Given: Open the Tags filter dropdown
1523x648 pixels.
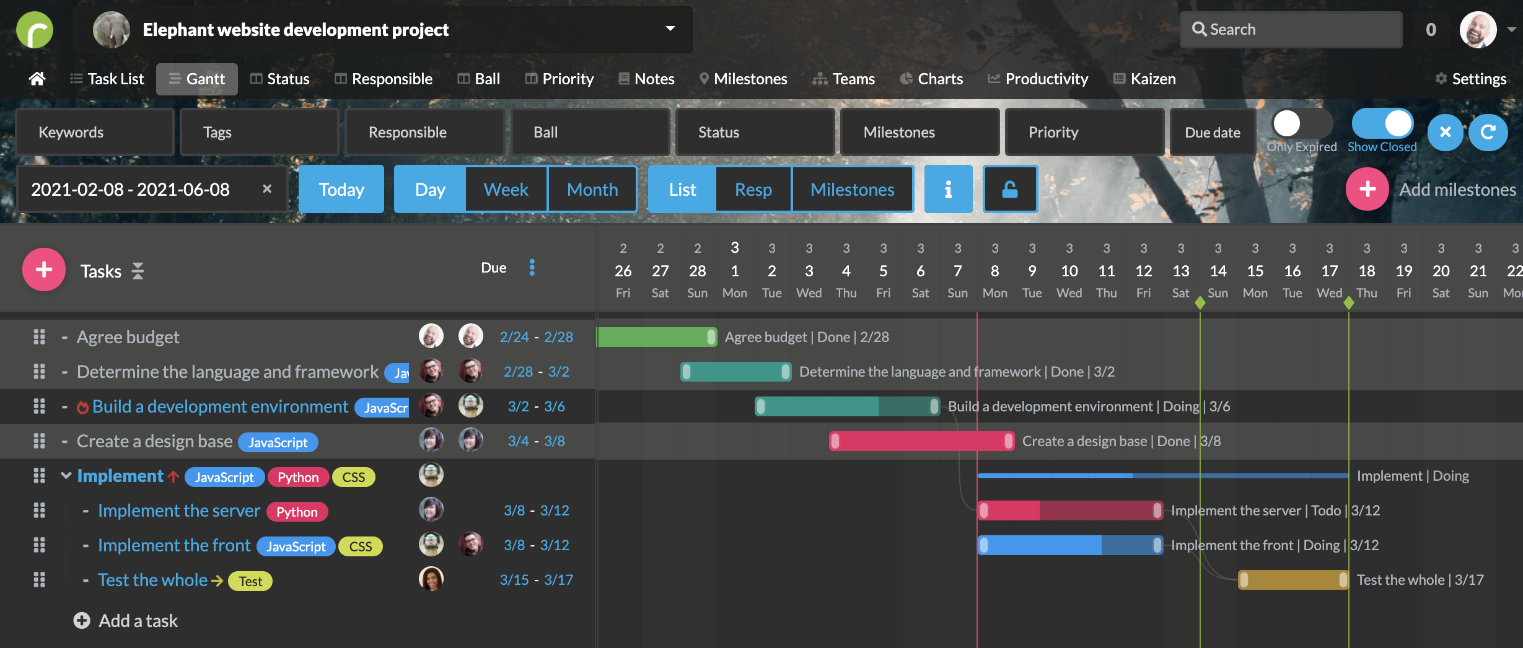Looking at the screenshot, I should [x=259, y=132].
